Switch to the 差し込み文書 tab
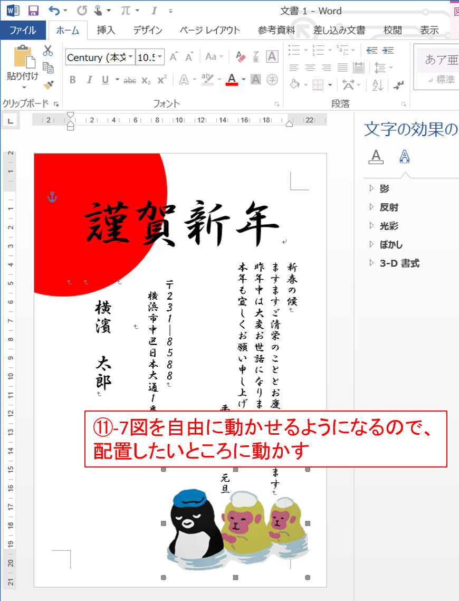 [x=339, y=30]
